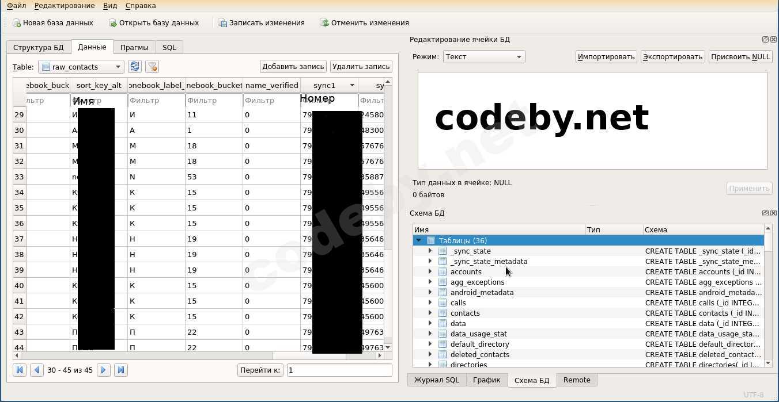
Task: Click the Open Database toolbar icon
Action: point(113,23)
